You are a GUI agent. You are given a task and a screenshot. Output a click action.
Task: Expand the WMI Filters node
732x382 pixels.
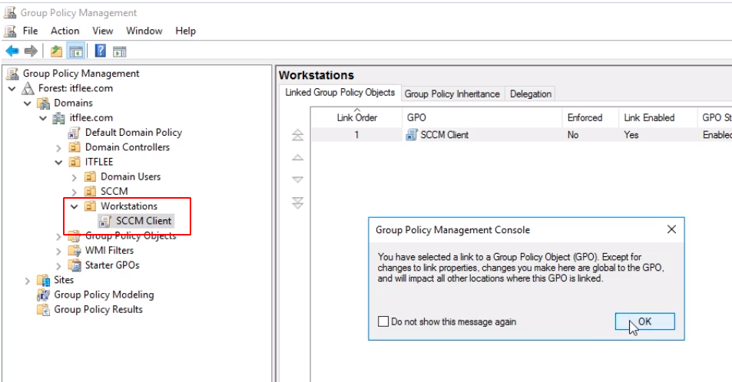point(59,251)
